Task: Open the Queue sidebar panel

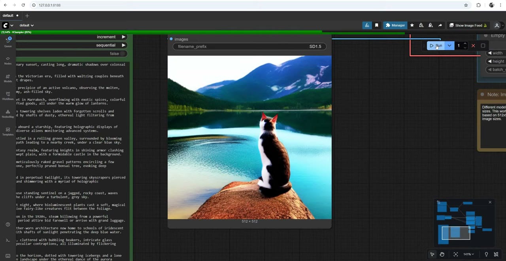Action: click(x=8, y=42)
